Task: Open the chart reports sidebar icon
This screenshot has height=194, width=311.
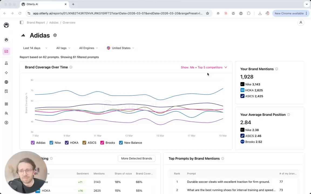Action: click(6, 51)
